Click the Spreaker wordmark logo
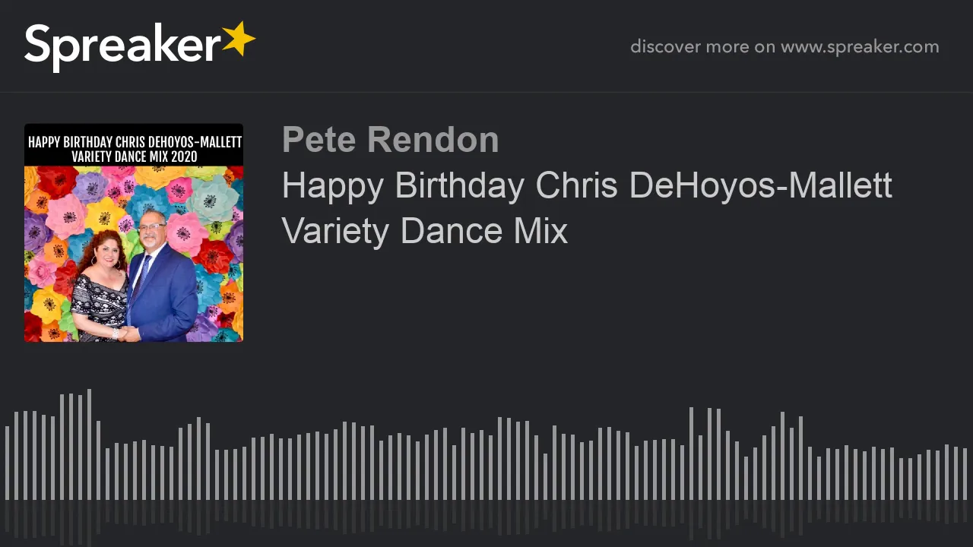This screenshot has width=973, height=547. 140,46
